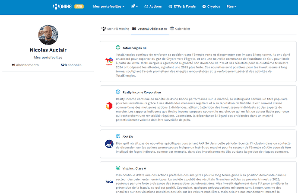Click the newspaper icon on Journal tab
The image size is (298, 193).
(x=134, y=29)
